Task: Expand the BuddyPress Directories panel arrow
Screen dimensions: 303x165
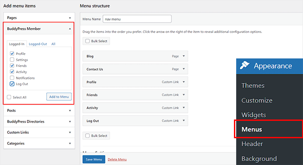Action: [70, 122]
